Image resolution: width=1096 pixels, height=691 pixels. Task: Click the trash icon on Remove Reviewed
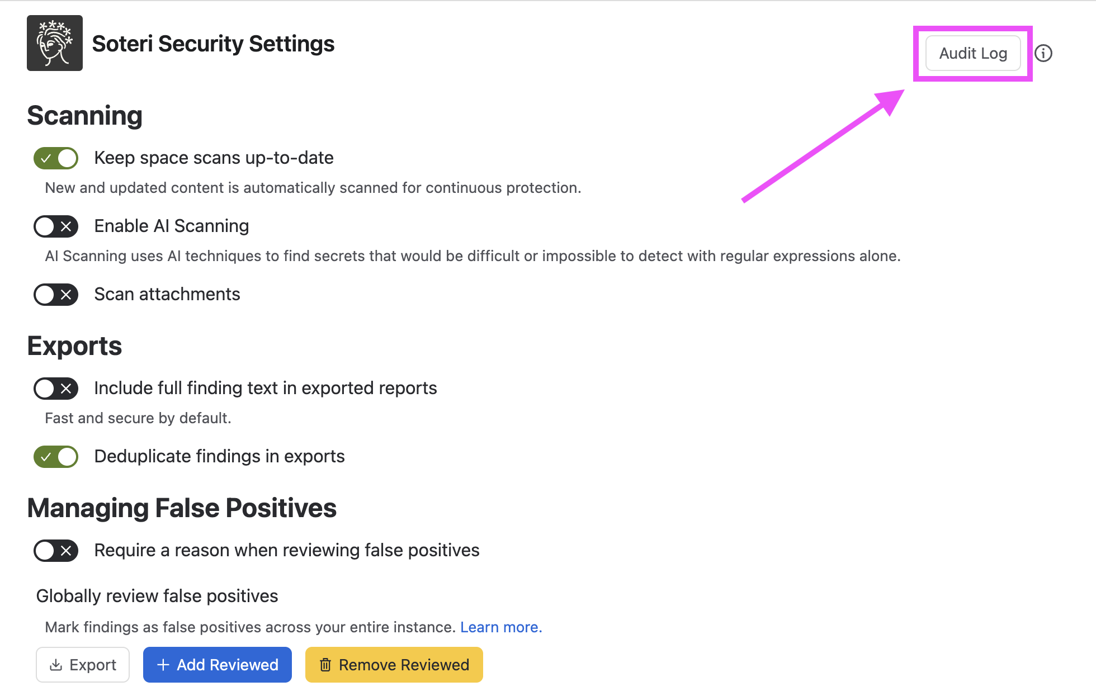pyautogui.click(x=325, y=665)
